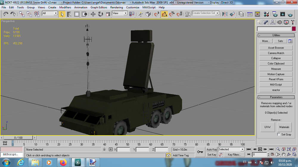Select the Select and Link tool

point(22,14)
